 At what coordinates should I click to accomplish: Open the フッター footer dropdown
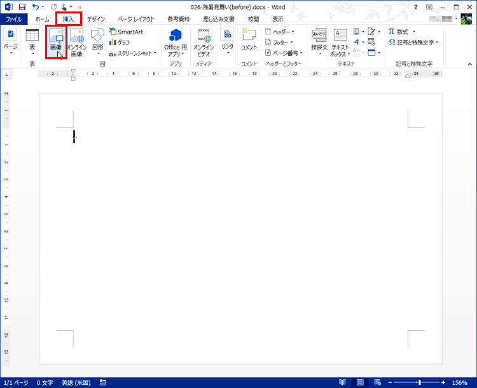[x=279, y=43]
